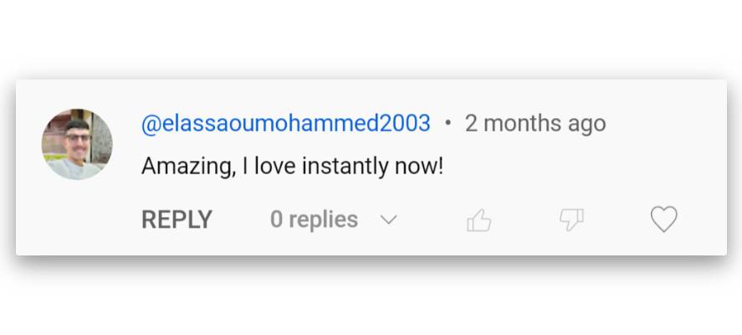Select the username above the comment text
The height and width of the screenshot is (335, 742).
click(x=285, y=124)
